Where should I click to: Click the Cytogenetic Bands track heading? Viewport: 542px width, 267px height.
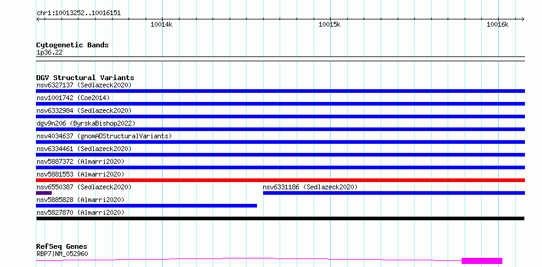[x=72, y=45]
